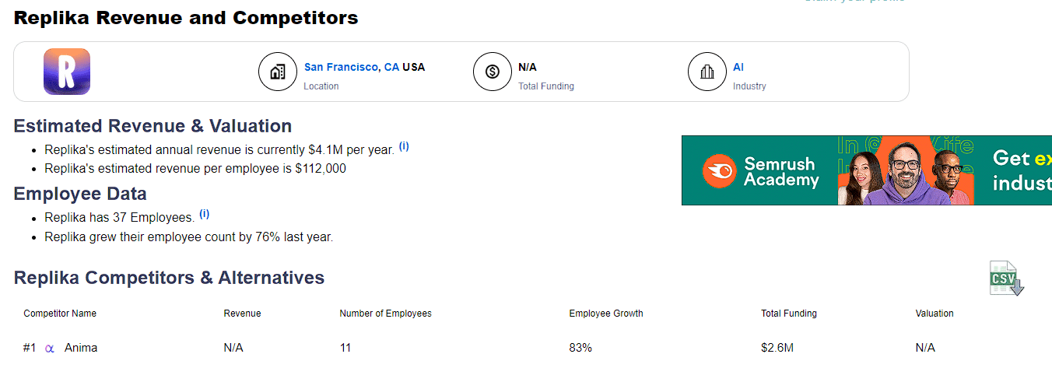Sort by Competitor Name column header

click(x=60, y=314)
